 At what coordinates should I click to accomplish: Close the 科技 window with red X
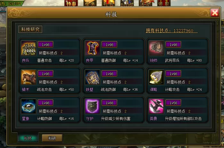(x=215, y=13)
